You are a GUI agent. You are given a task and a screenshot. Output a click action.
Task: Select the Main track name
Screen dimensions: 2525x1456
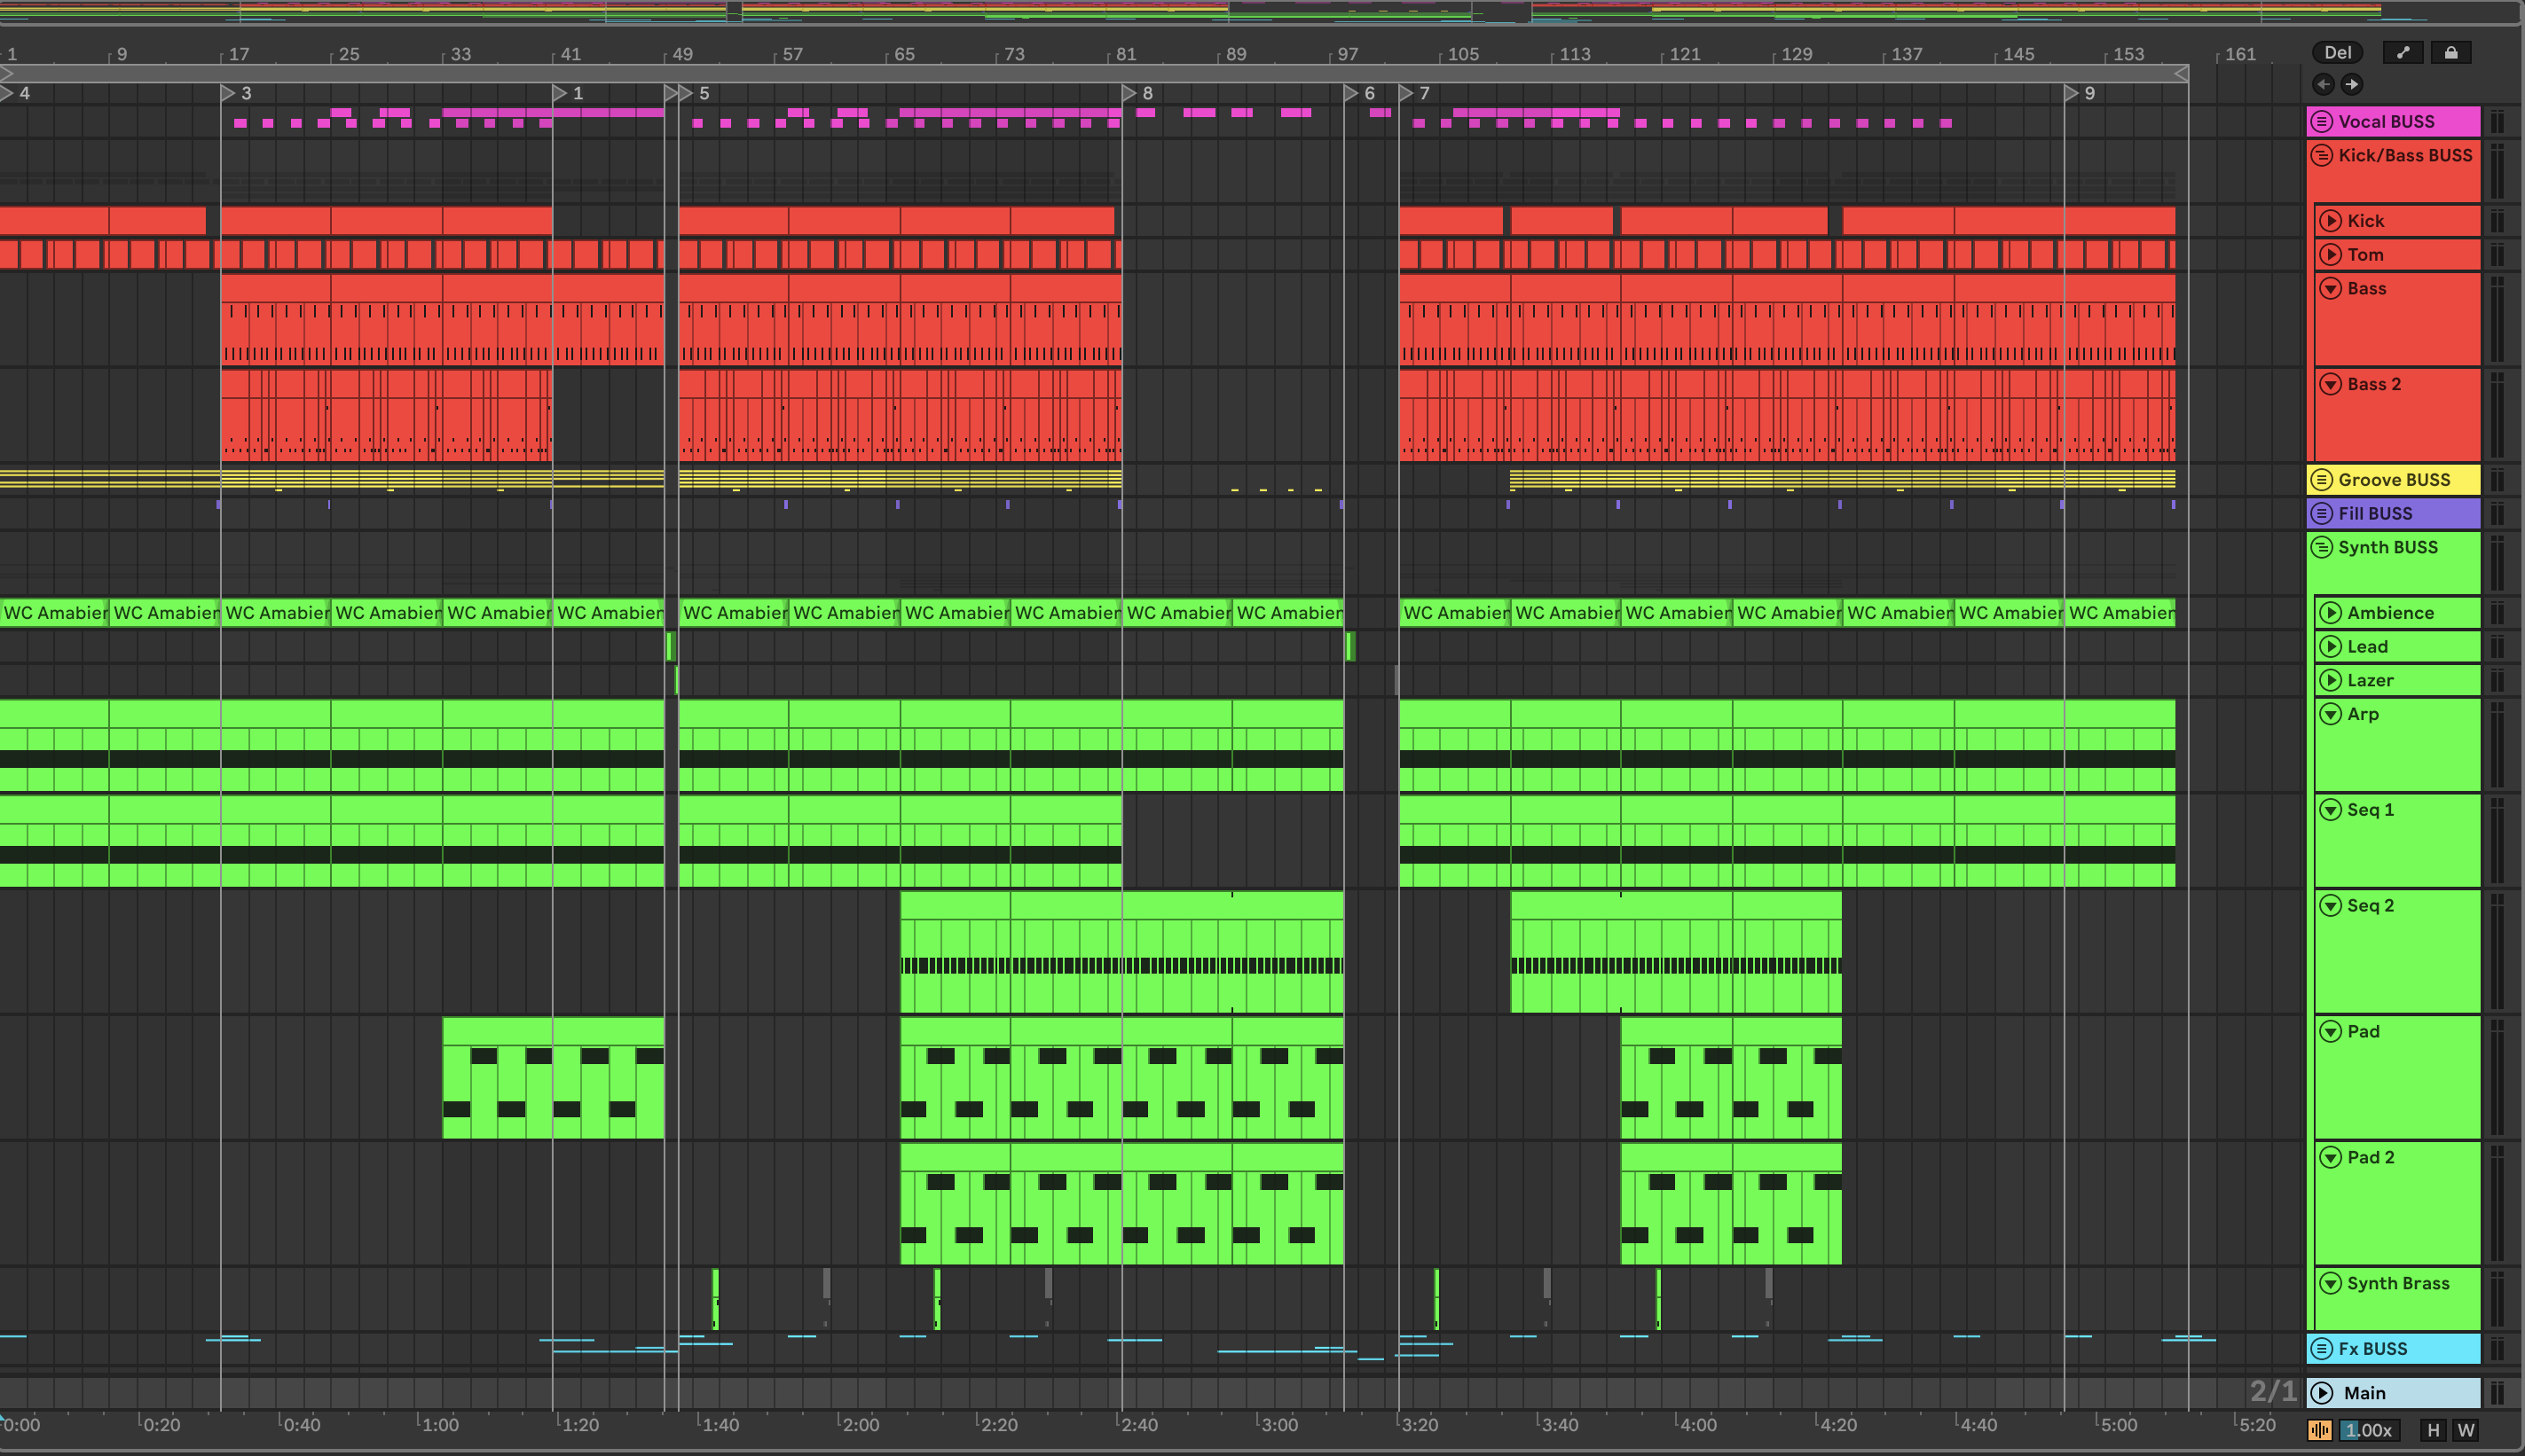(2365, 1393)
